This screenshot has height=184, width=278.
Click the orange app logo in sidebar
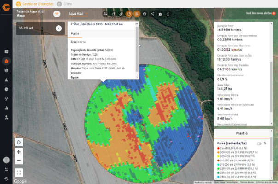coord(6,7)
